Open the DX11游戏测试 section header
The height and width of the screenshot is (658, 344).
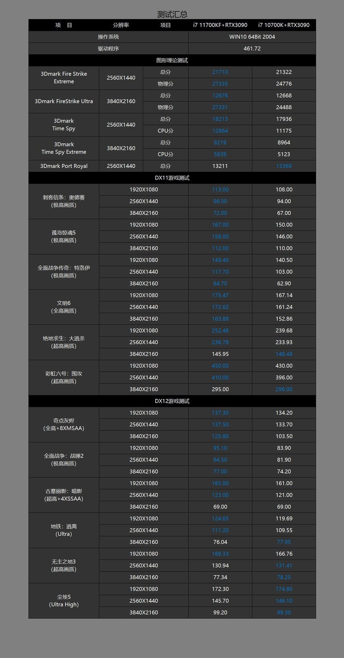pyautogui.click(x=172, y=178)
